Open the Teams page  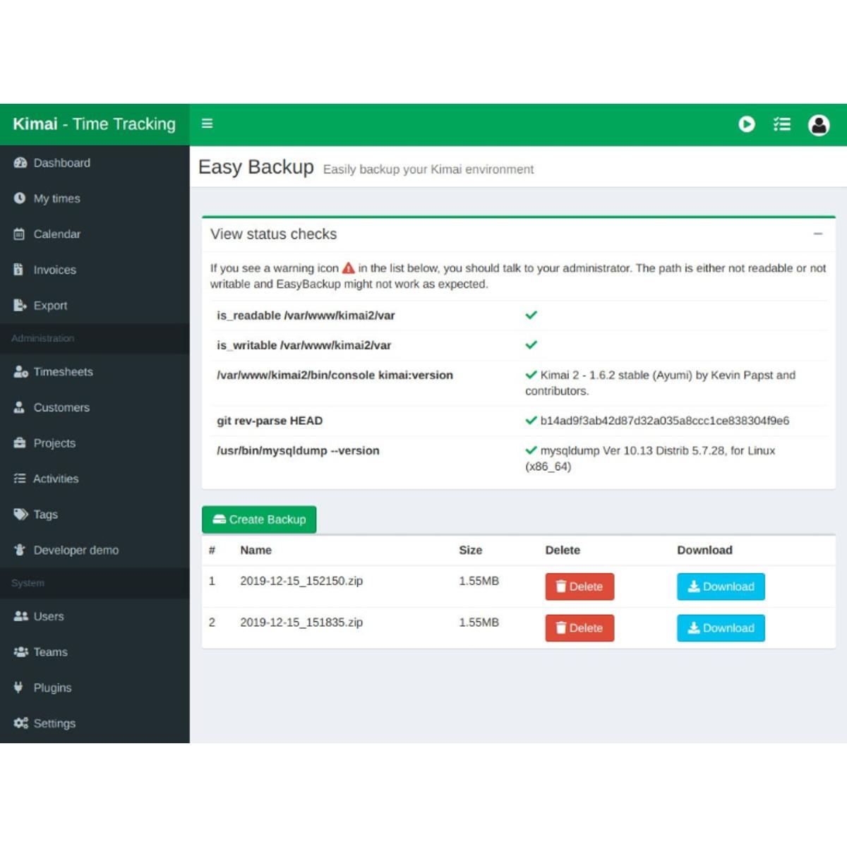95,652
